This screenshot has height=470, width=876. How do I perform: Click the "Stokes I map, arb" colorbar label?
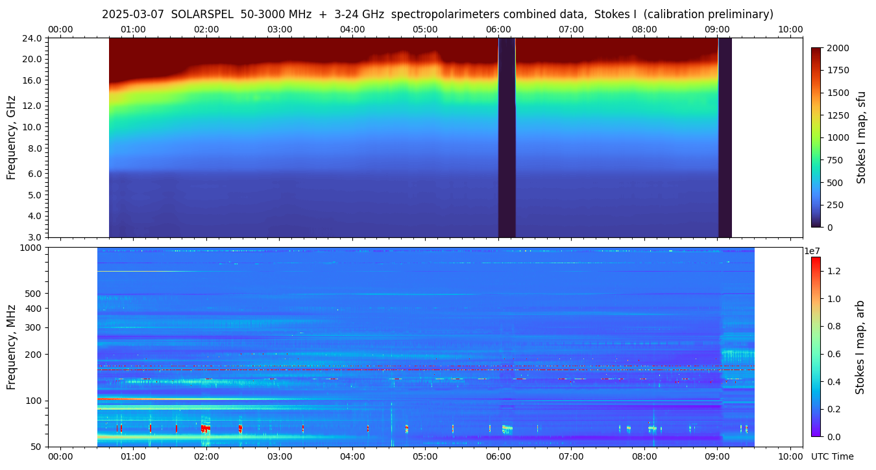point(860,347)
